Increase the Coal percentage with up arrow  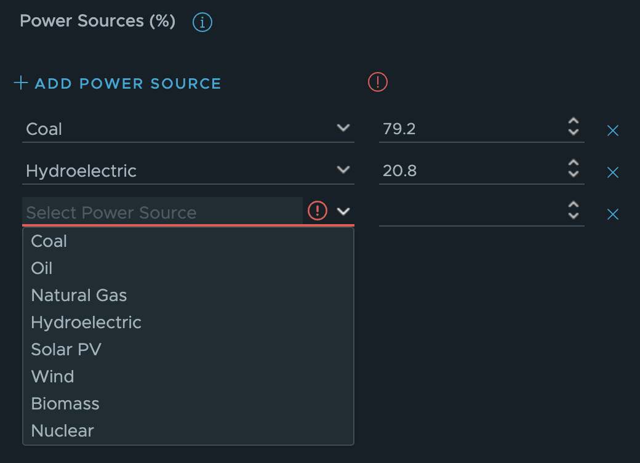tap(574, 121)
